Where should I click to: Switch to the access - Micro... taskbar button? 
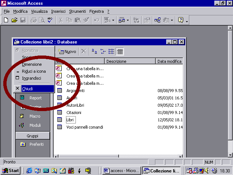(122, 171)
